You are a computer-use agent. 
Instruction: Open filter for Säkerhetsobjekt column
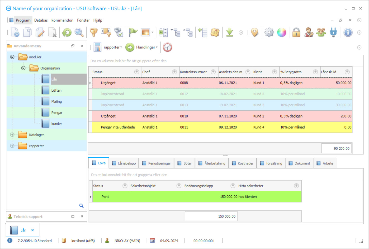(x=179, y=186)
